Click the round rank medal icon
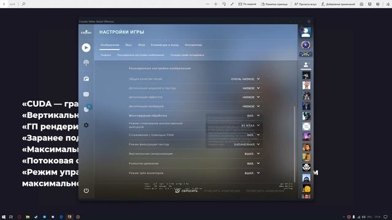The image size is (392, 220). tap(306, 45)
